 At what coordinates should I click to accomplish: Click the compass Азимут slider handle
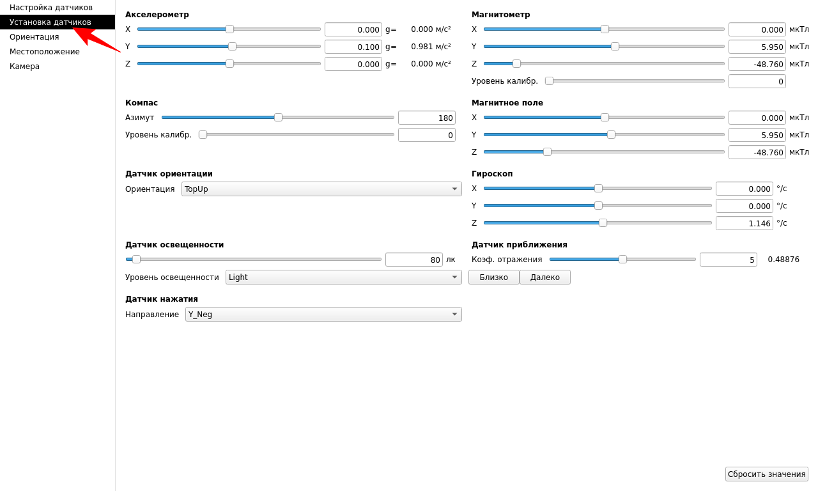278,118
